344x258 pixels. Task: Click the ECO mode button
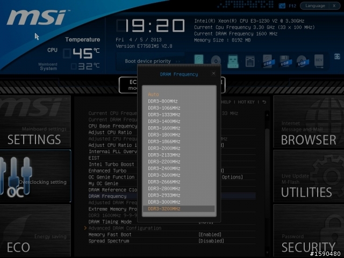tap(128, 85)
